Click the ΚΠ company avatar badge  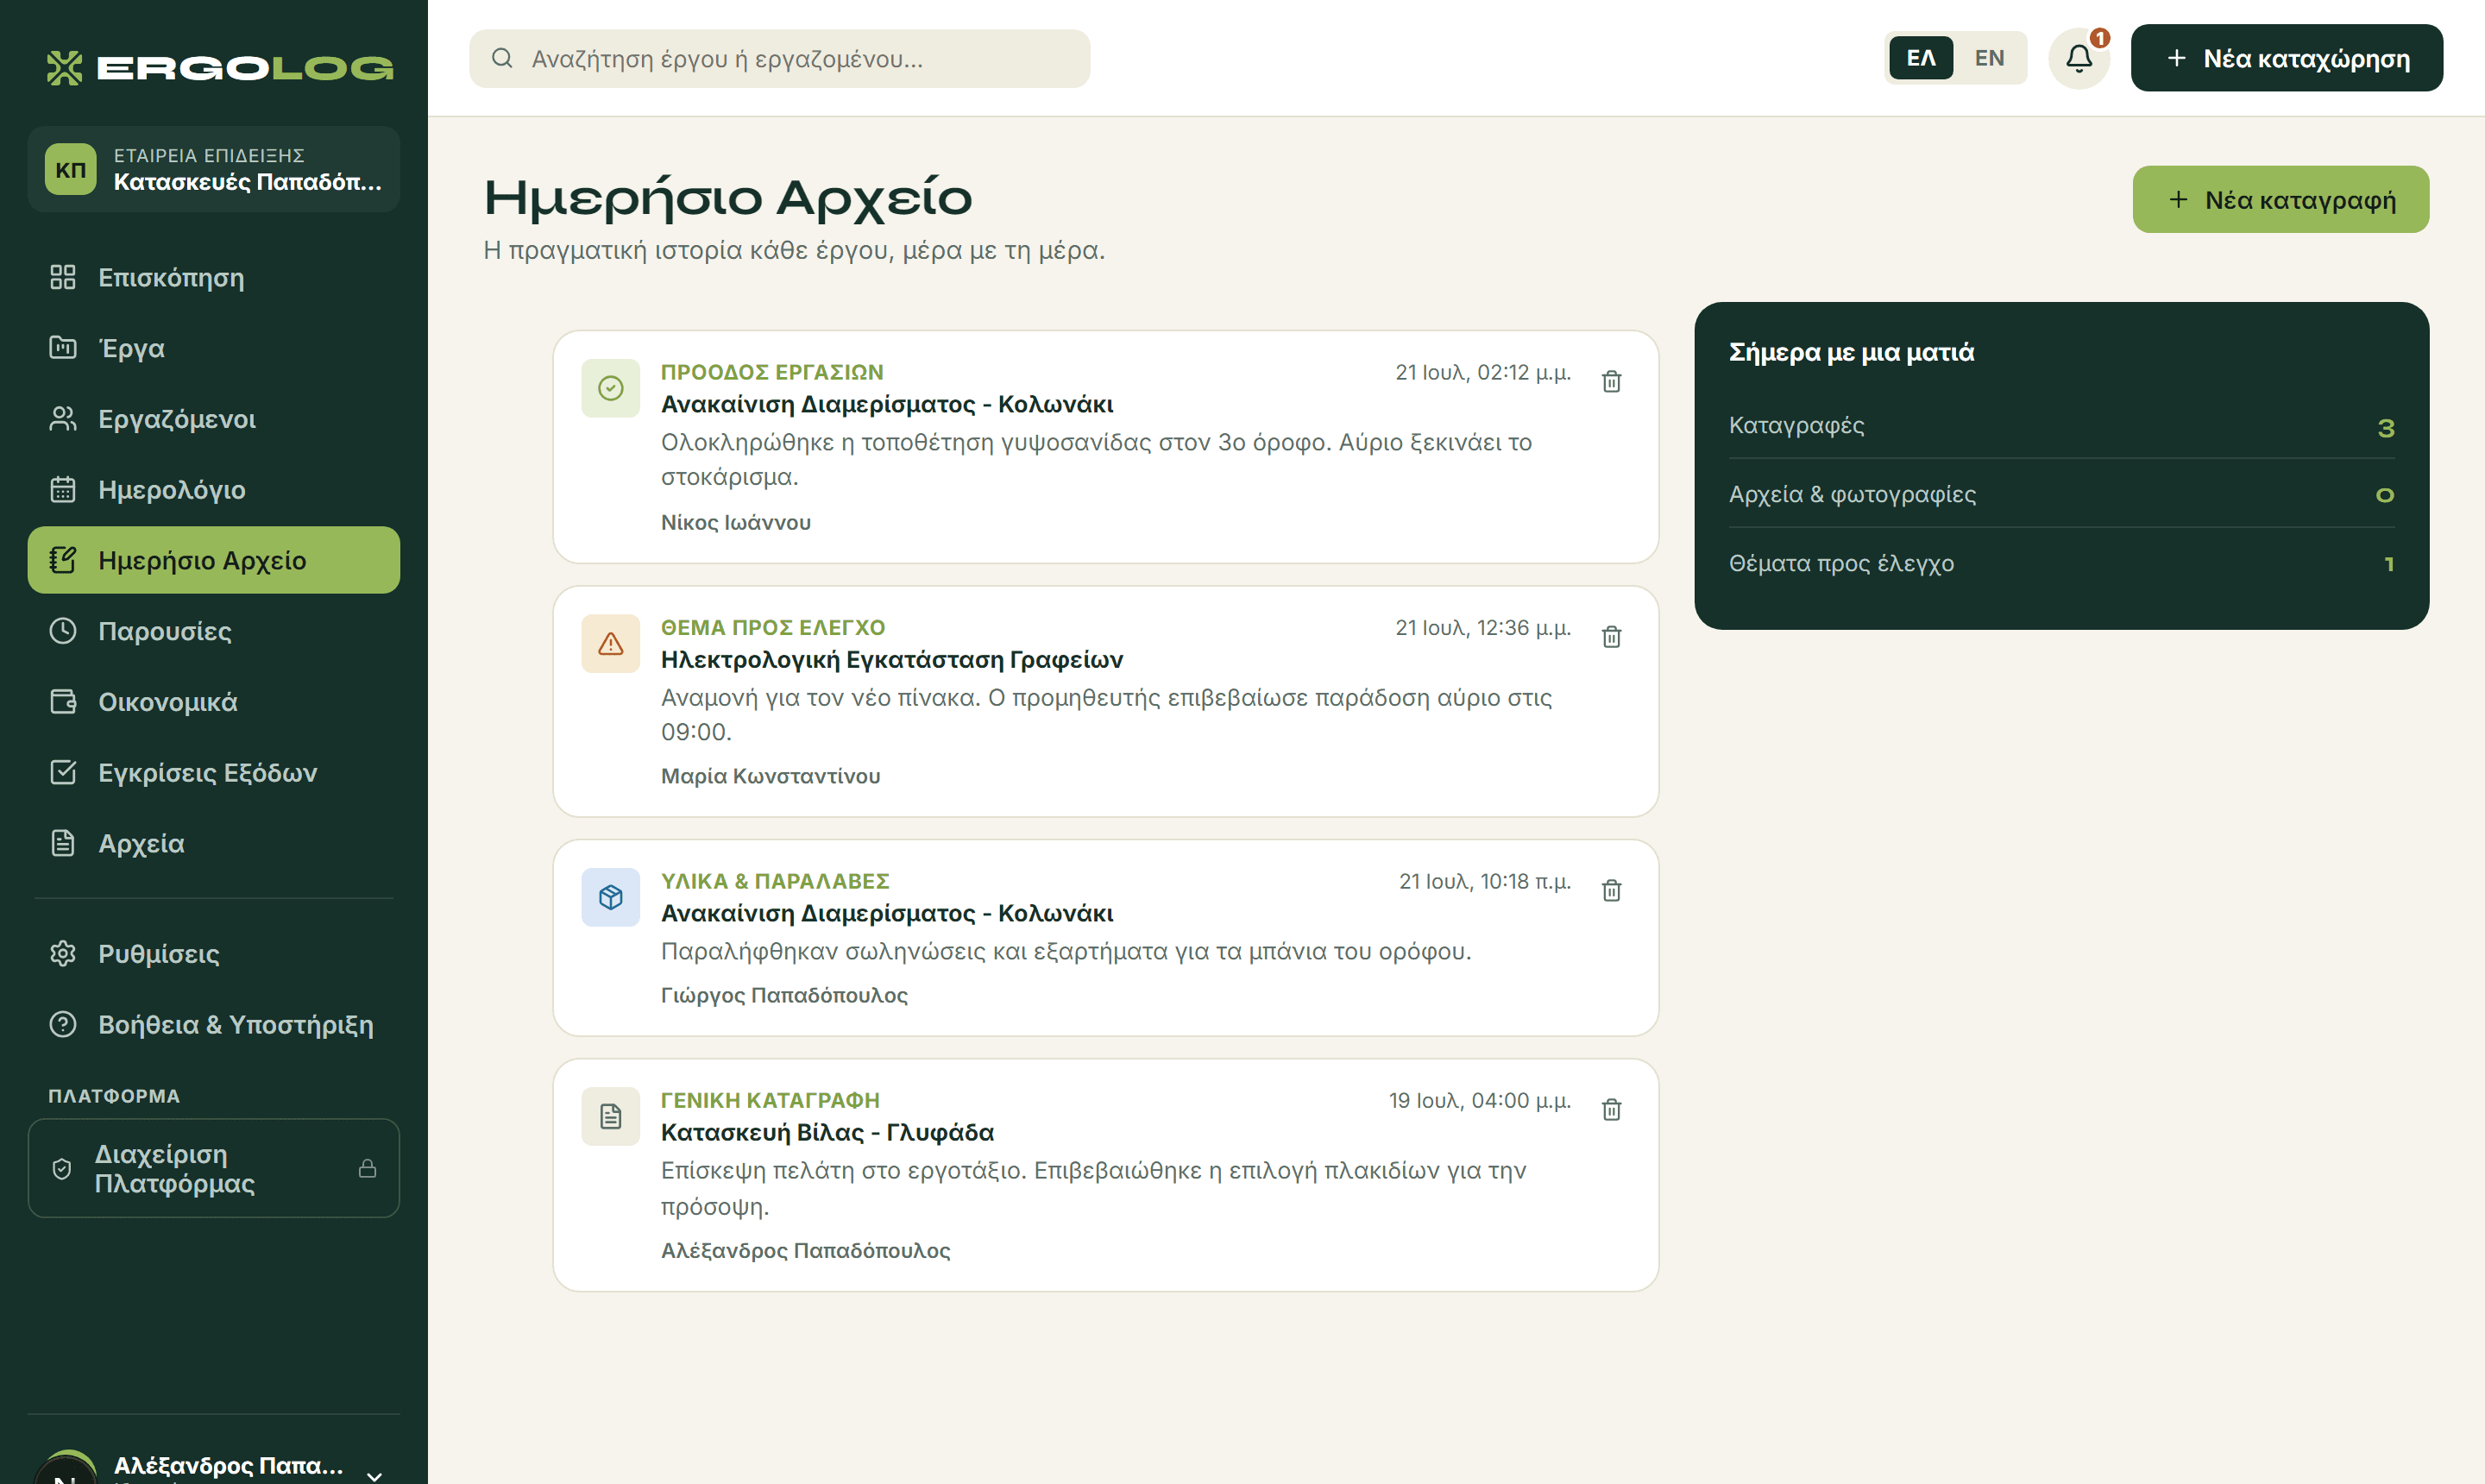tap(70, 169)
